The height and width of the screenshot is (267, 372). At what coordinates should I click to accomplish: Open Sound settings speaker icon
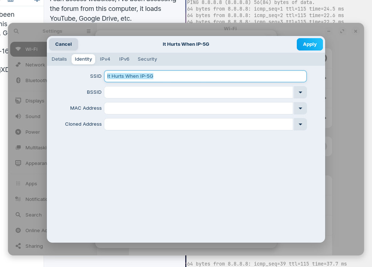18,116
